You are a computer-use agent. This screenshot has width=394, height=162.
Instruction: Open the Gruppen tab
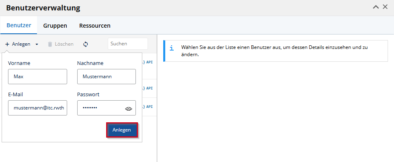point(55,26)
